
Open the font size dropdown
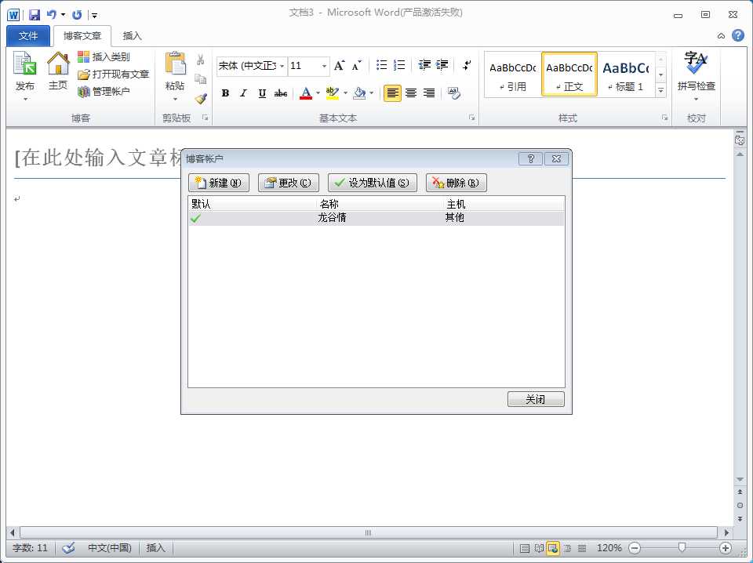(324, 66)
